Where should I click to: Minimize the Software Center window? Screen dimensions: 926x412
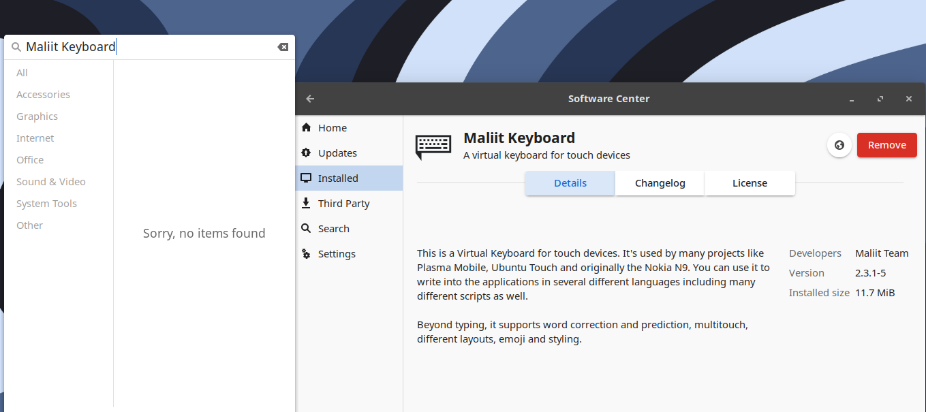[x=852, y=99]
